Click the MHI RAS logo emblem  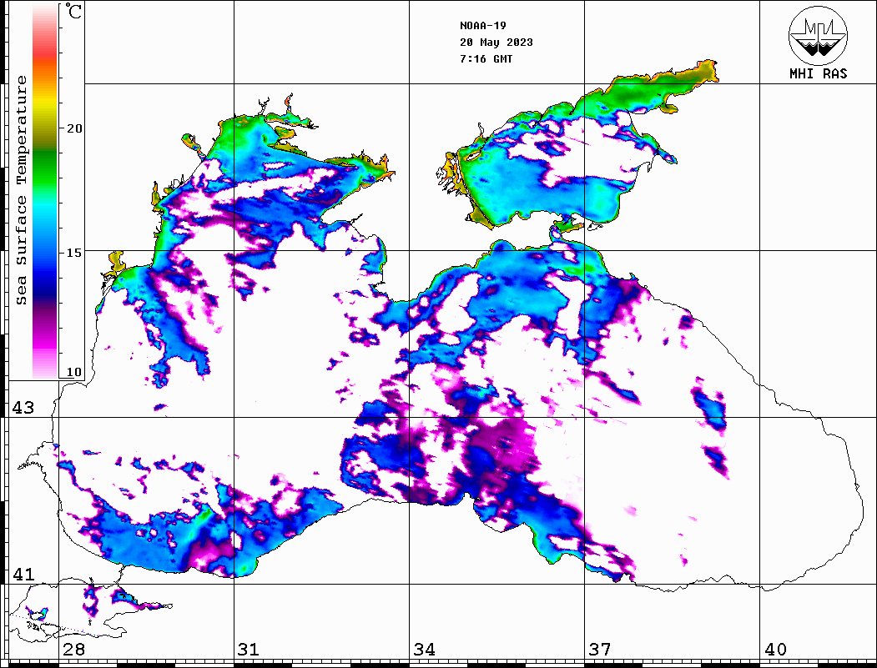point(818,35)
